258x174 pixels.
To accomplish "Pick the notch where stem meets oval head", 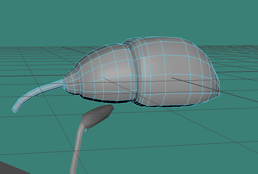I will (x=84, y=127).
